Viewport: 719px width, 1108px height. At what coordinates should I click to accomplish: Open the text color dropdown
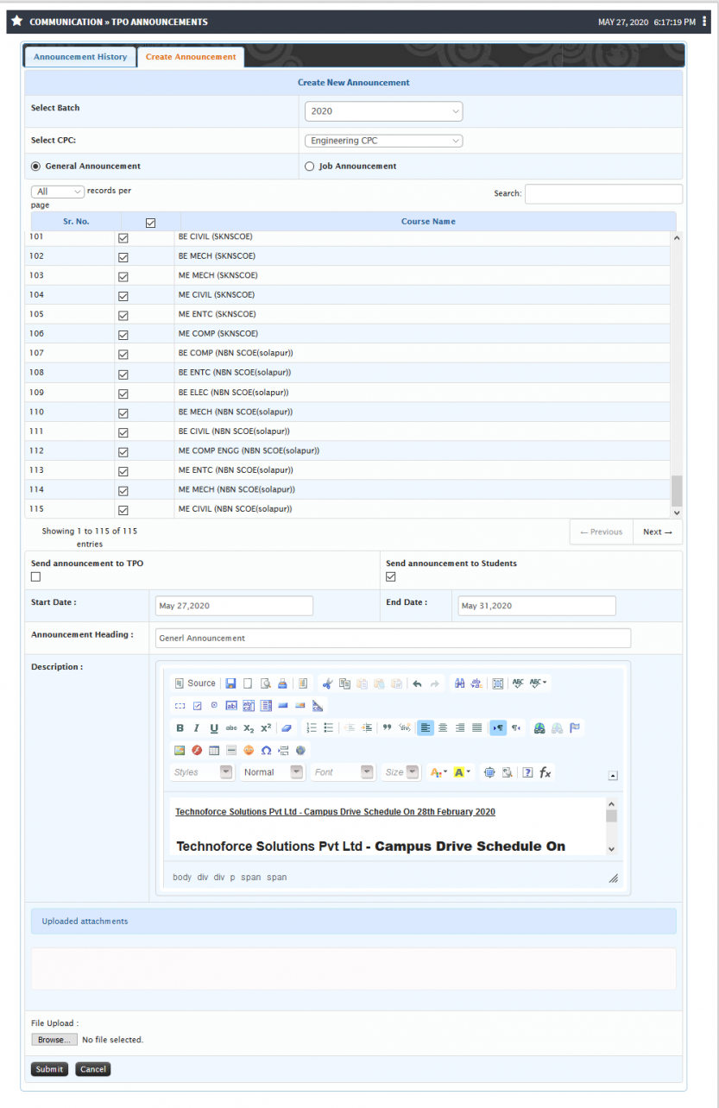[438, 772]
